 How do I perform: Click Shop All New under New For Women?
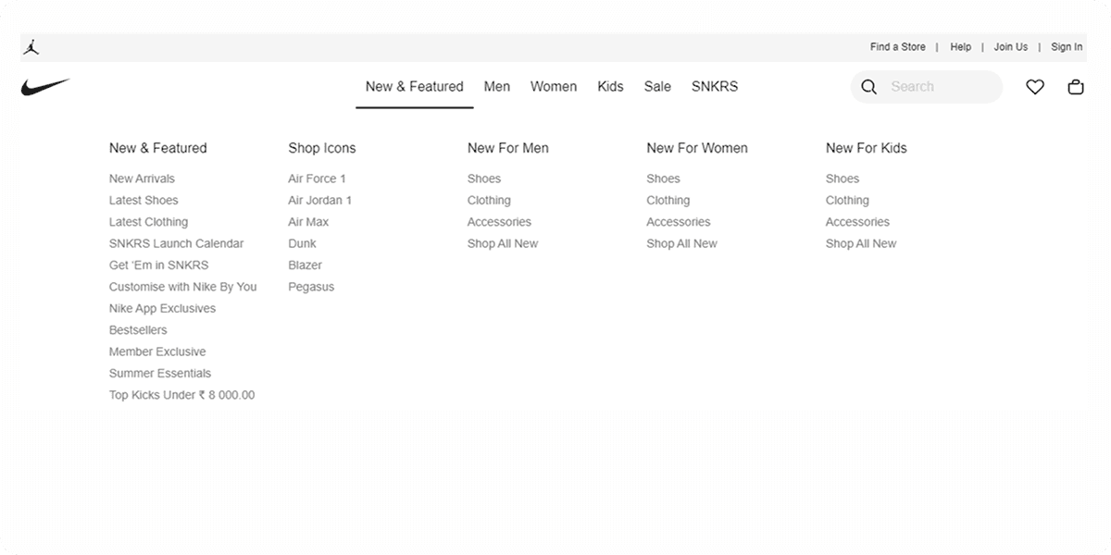[x=682, y=243]
